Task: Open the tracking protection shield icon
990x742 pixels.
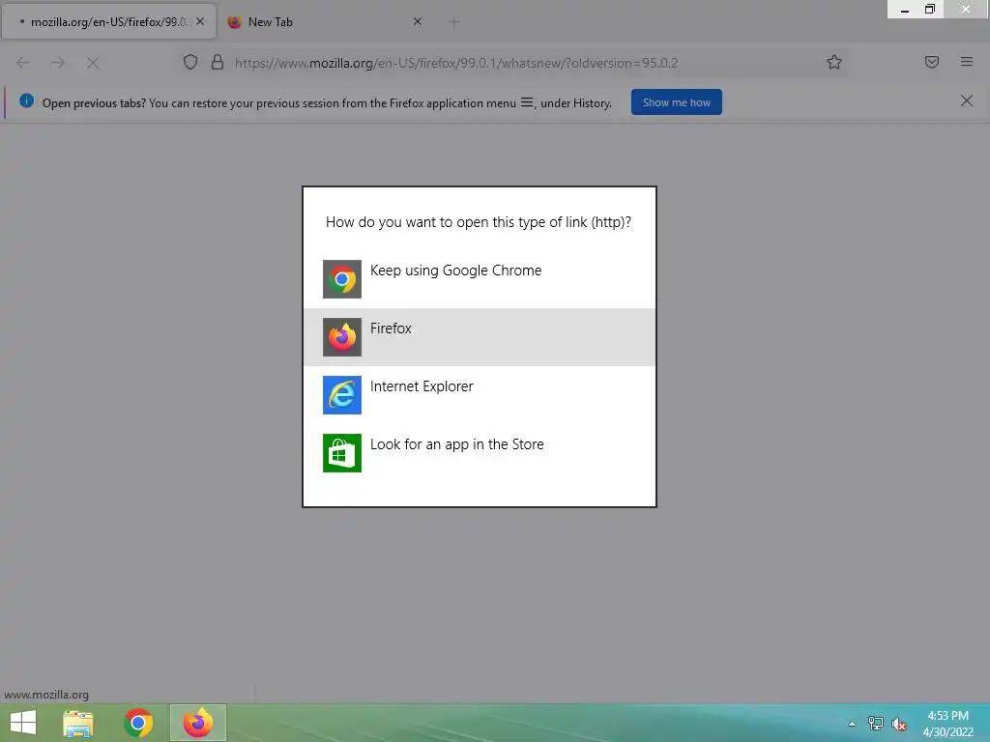Action: [x=190, y=62]
